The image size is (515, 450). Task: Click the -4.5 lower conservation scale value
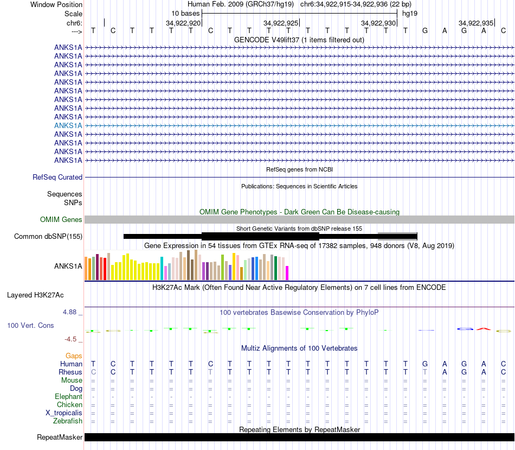70,339
